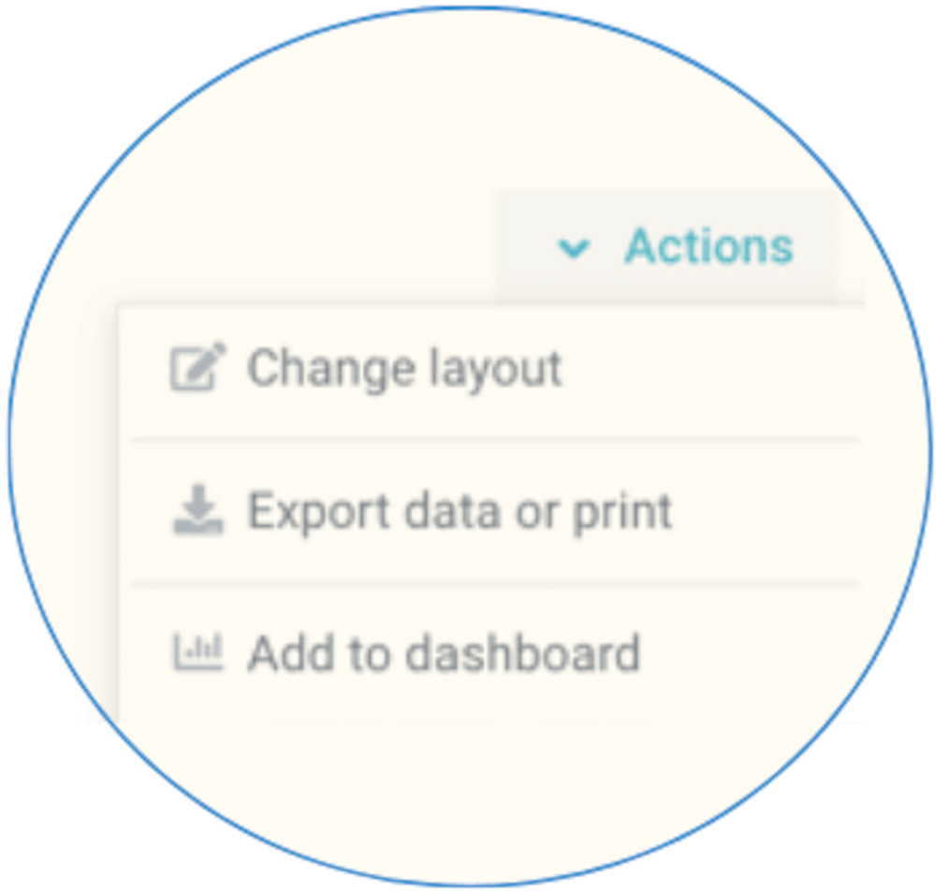Select the icon beside Add to dashboard
The image size is (936, 893).
[198, 651]
